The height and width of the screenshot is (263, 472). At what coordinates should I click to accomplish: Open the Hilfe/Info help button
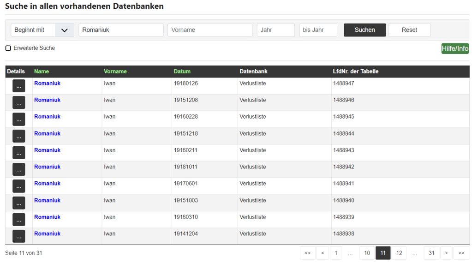[455, 48]
